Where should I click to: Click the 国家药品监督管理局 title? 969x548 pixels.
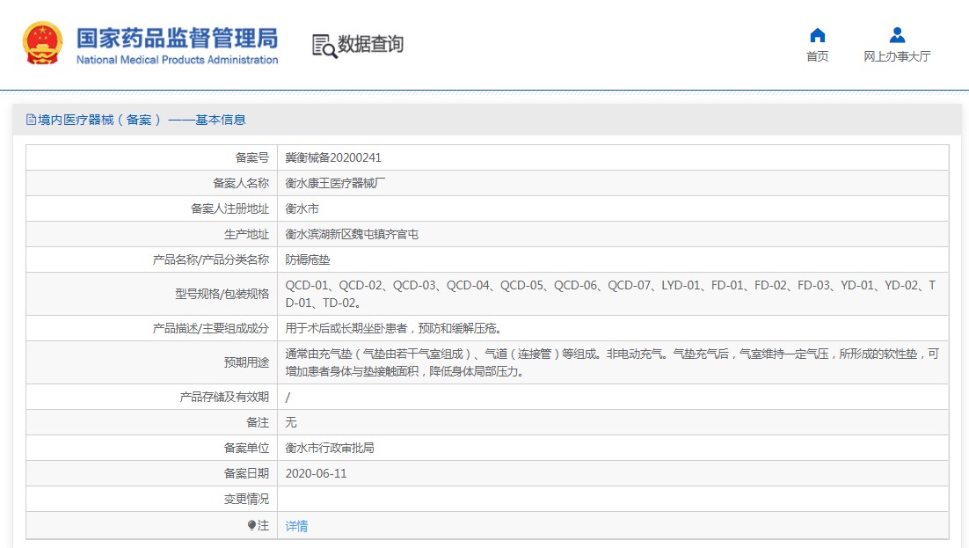[178, 38]
